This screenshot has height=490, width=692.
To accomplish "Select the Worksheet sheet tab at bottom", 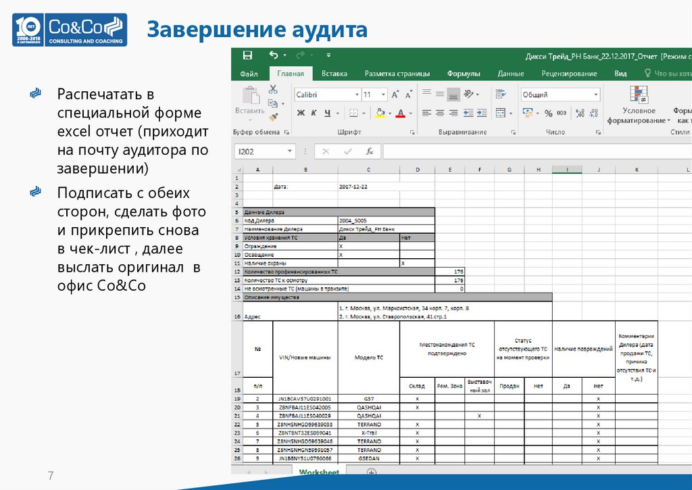I will pos(320,473).
